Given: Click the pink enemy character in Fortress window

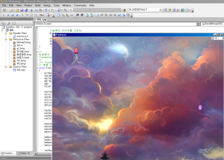Looking at the screenshot, I should point(76,50).
